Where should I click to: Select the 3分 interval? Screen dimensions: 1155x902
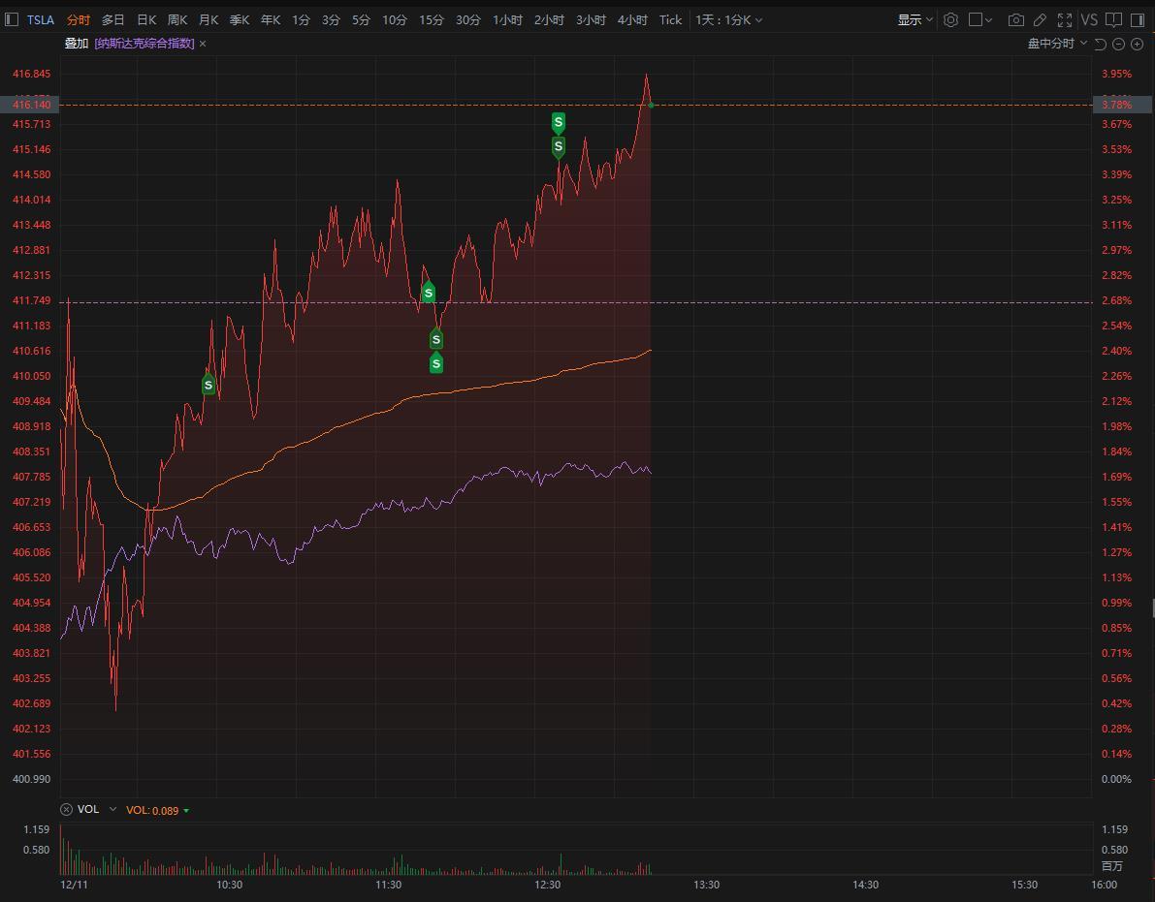click(x=331, y=20)
